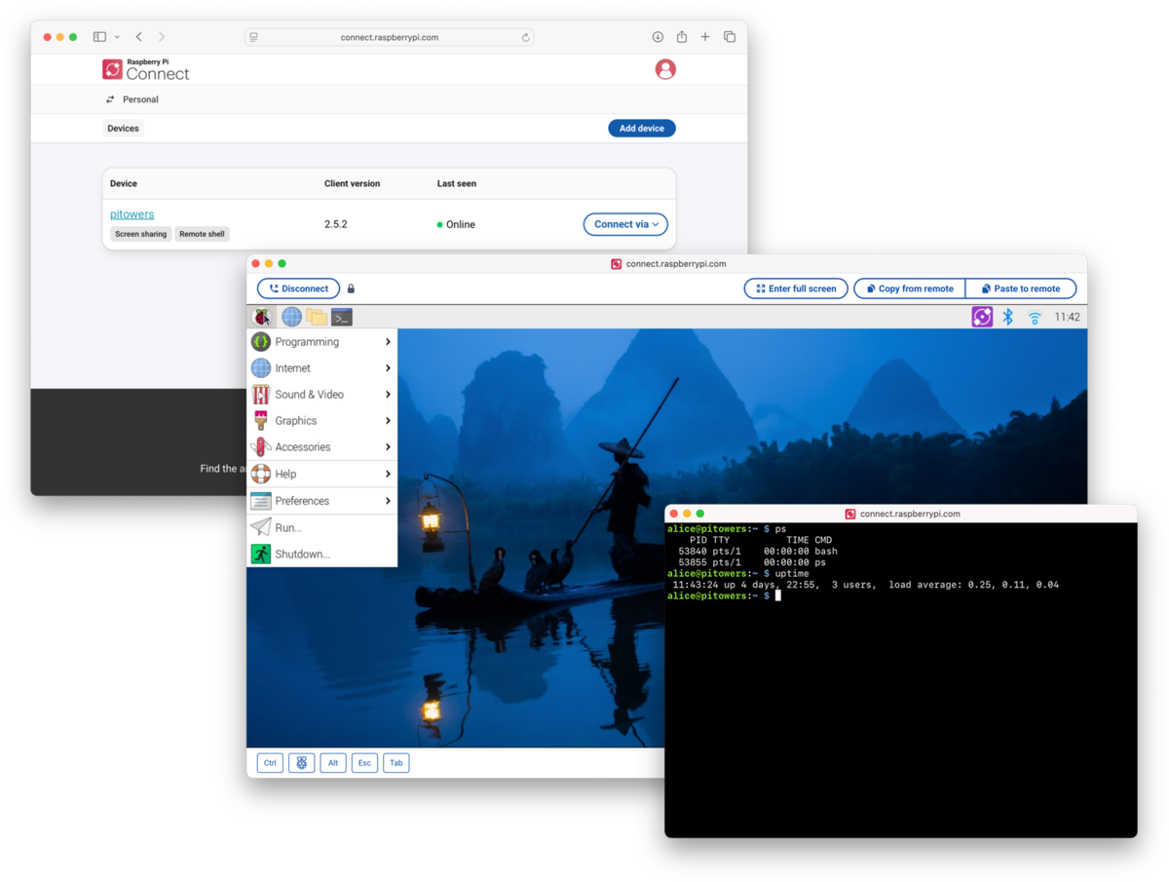This screenshot has width=1169, height=882.
Task: Click the Last seen column header
Action: pos(457,183)
